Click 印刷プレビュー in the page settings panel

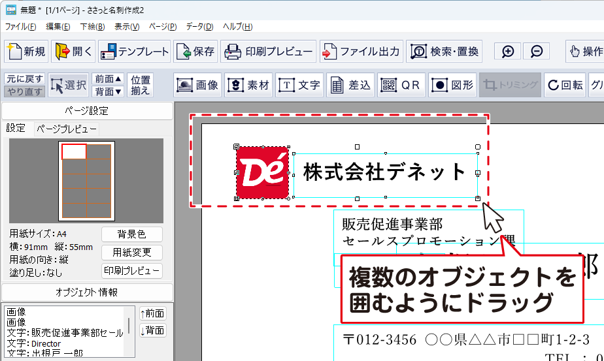(132, 270)
